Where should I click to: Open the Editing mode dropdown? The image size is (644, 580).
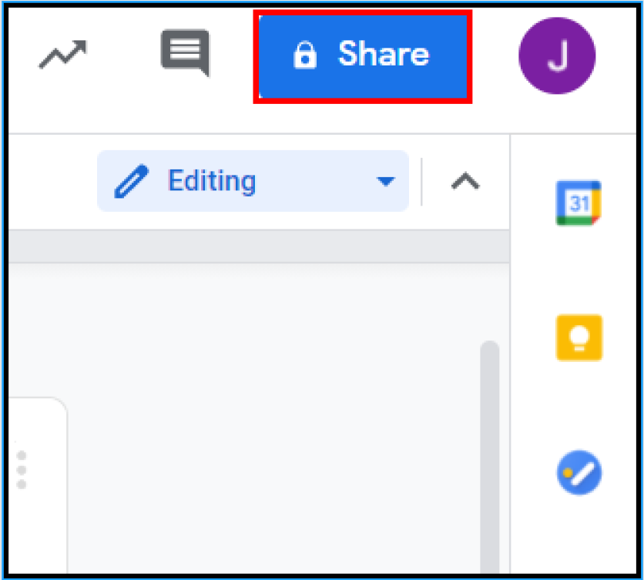253,182
